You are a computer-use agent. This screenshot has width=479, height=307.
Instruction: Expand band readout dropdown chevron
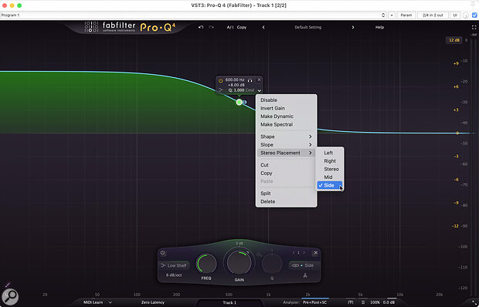(x=259, y=90)
